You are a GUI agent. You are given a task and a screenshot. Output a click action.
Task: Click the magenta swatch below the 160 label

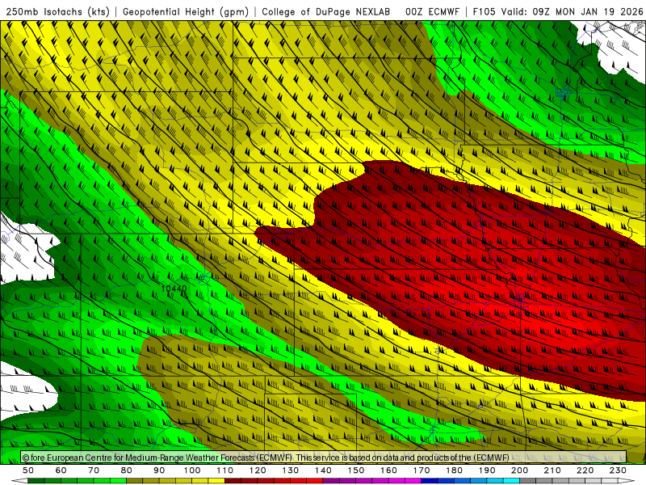point(380,481)
